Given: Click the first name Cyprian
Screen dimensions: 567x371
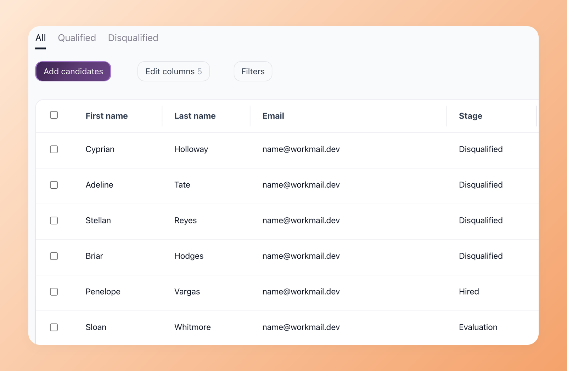Looking at the screenshot, I should [100, 149].
